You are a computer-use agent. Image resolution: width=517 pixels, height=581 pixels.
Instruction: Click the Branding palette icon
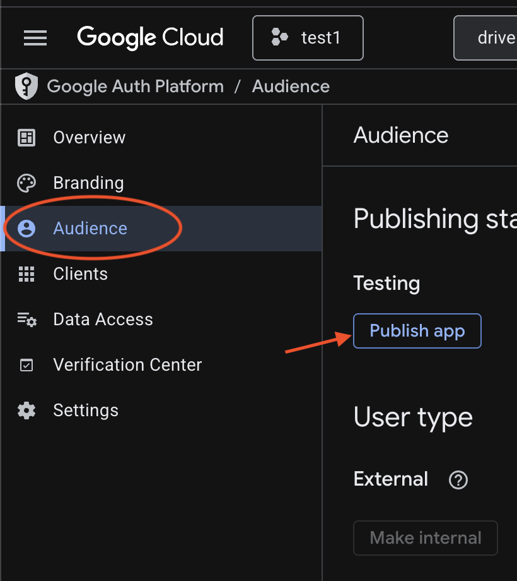26,183
